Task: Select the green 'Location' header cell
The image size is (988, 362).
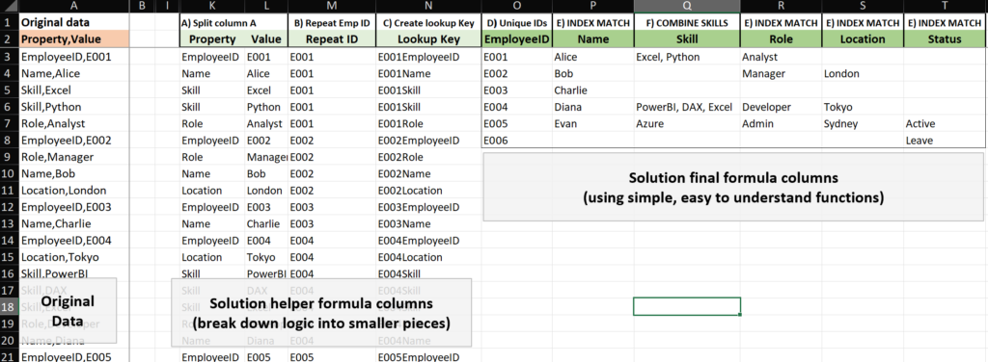Action: pos(863,39)
